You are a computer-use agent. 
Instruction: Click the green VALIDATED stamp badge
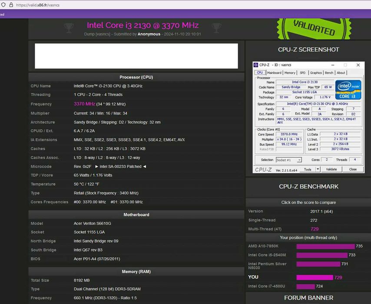314,29
